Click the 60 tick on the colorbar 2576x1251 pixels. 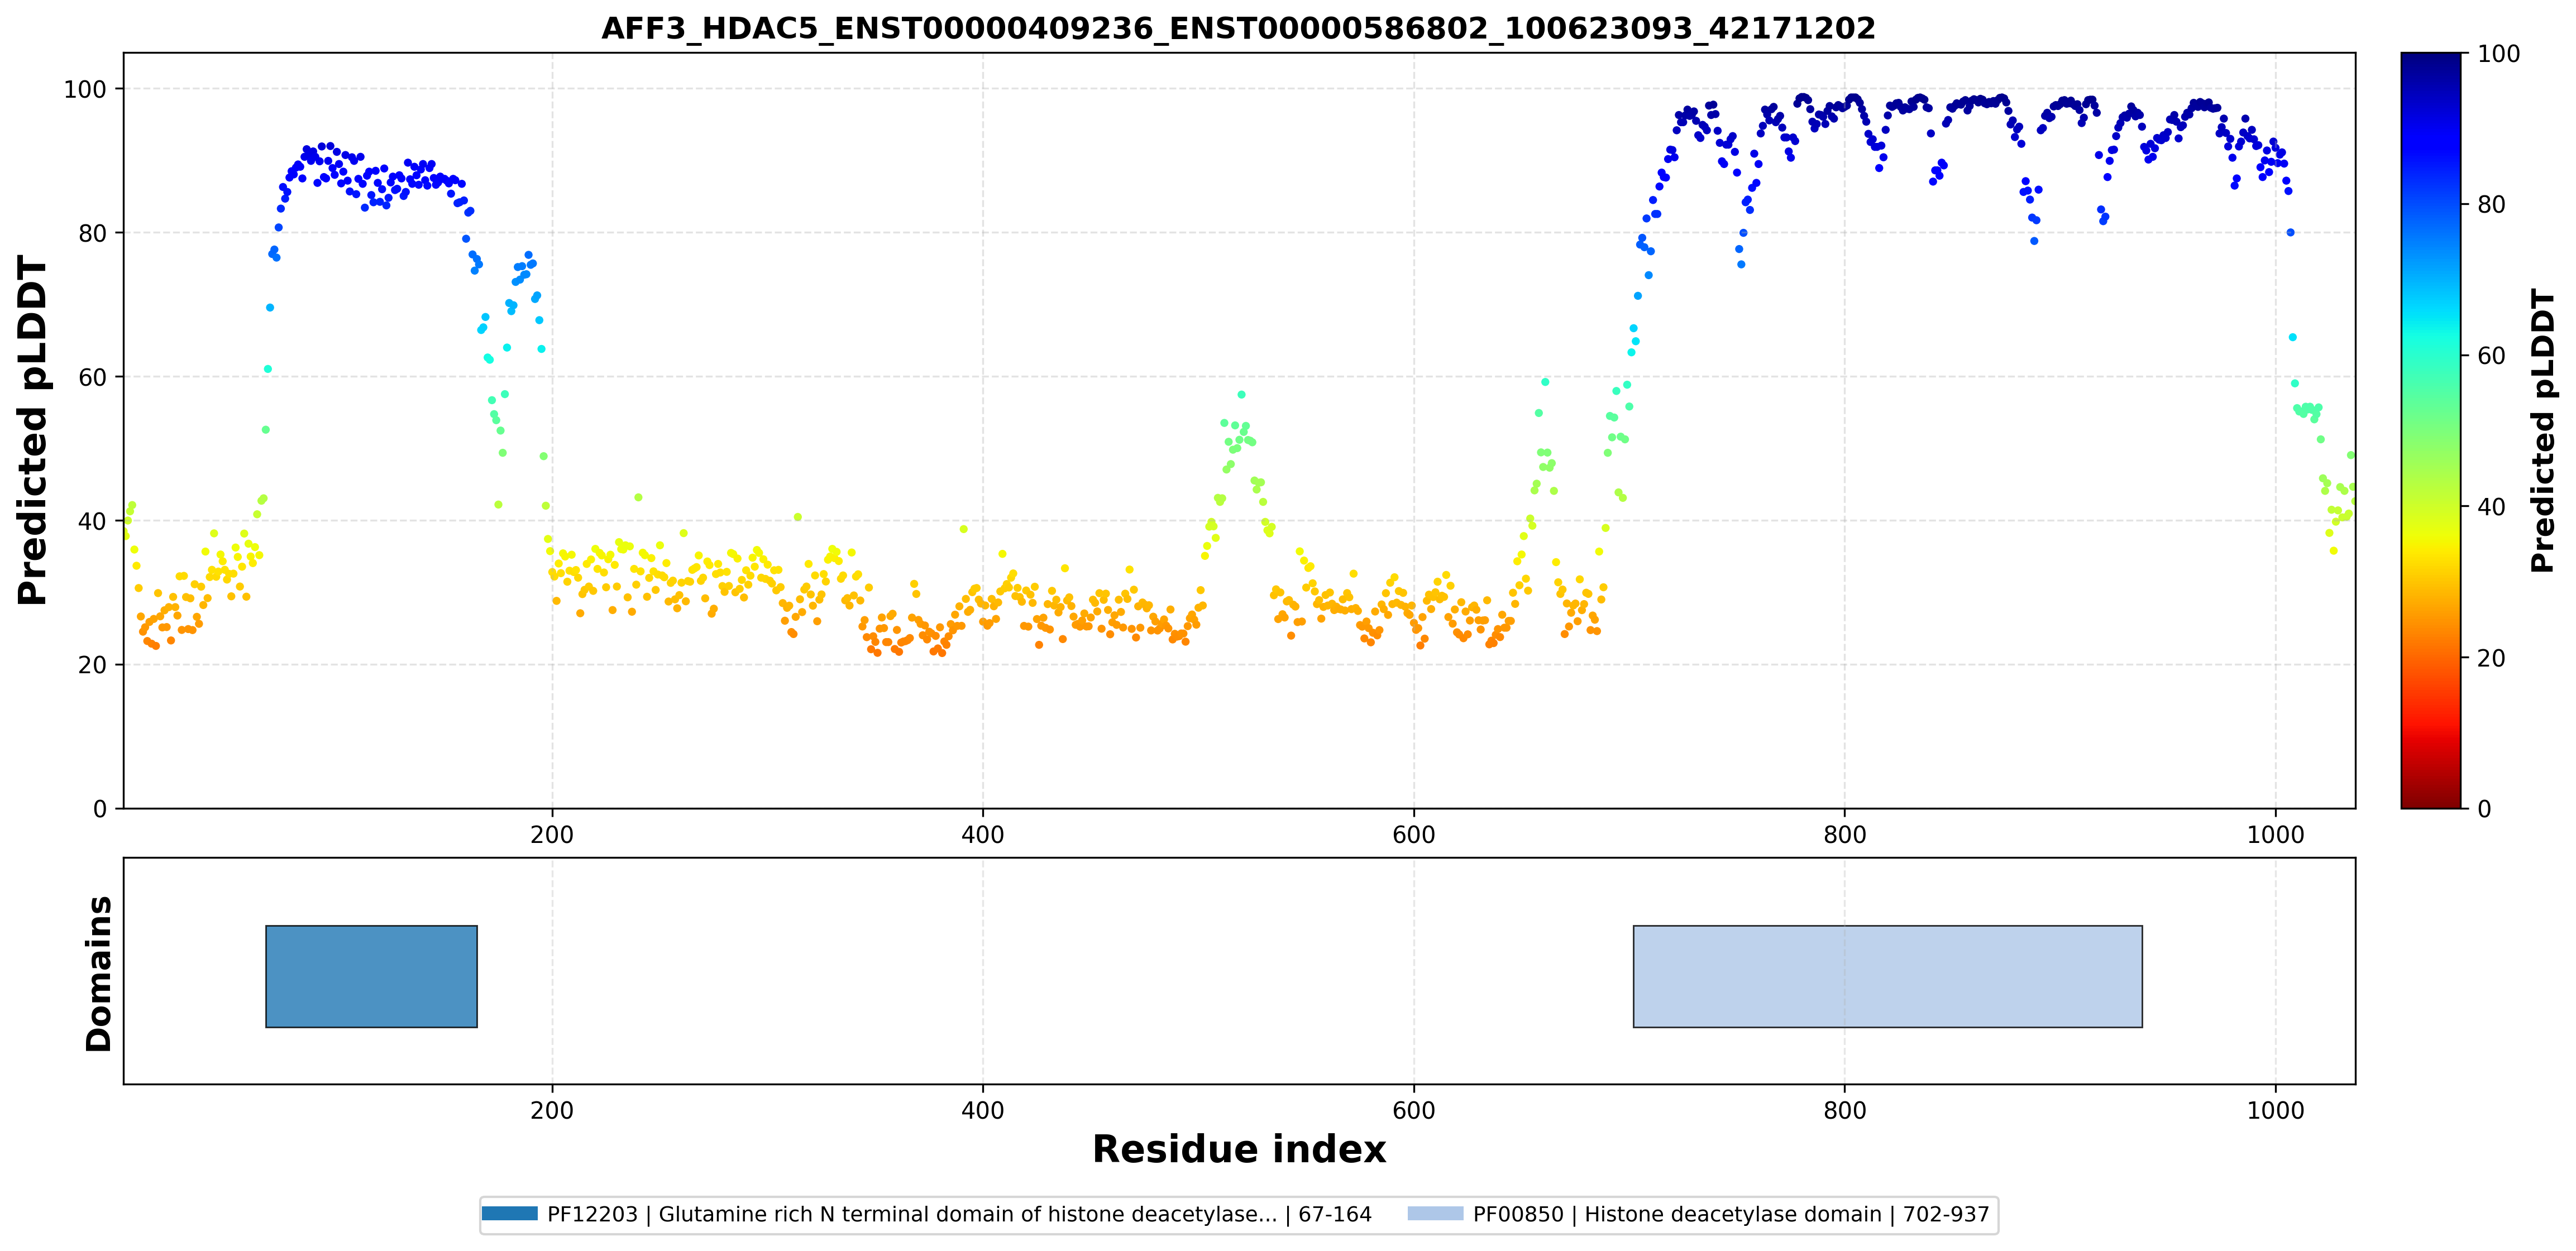2491,356
